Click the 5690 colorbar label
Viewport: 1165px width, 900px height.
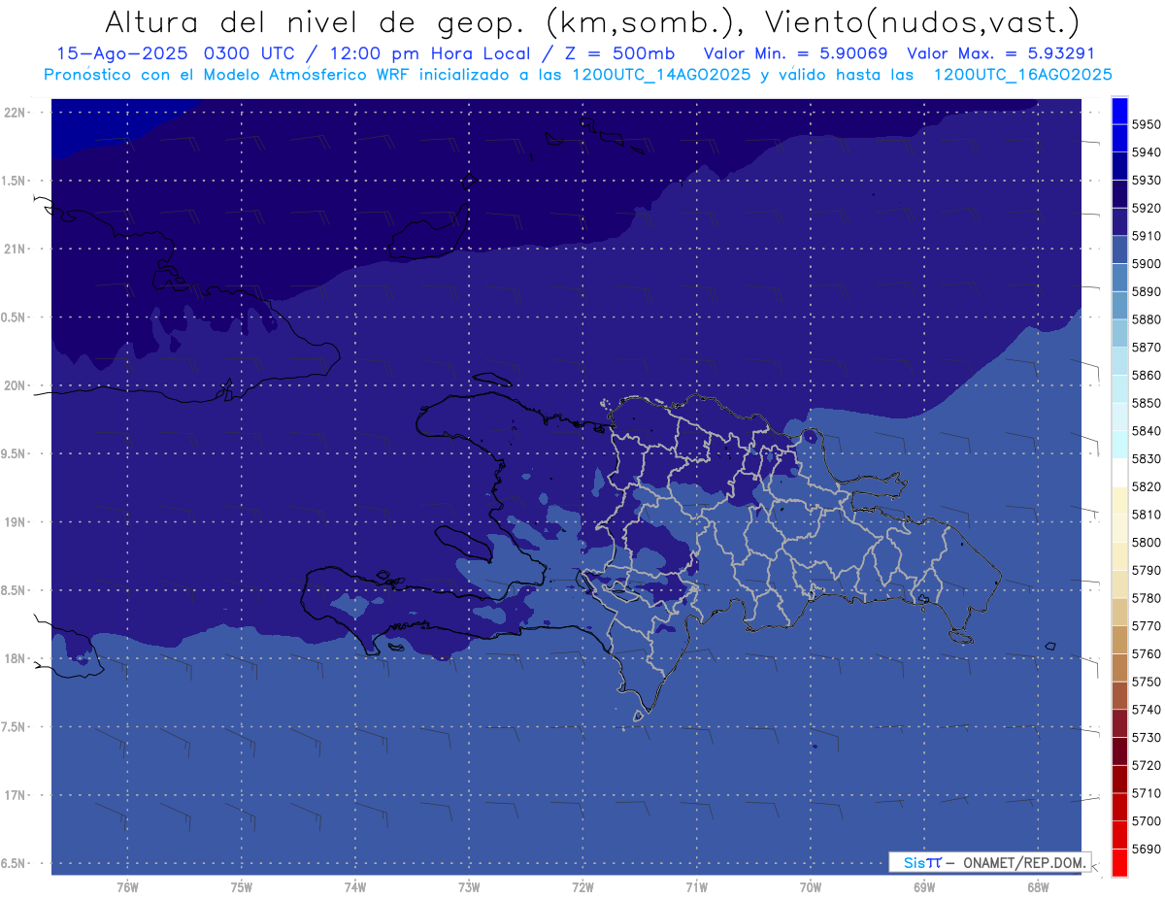click(x=1147, y=849)
